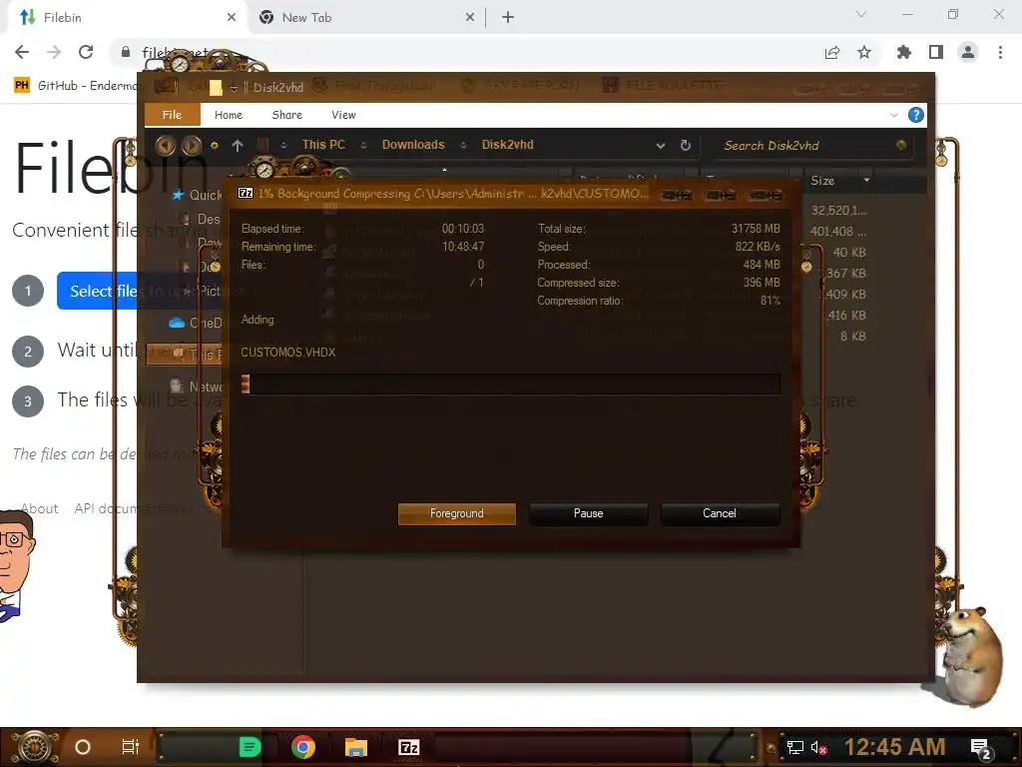This screenshot has width=1022, height=767.
Task: Select the 8 KB file size cell
Action: (852, 337)
